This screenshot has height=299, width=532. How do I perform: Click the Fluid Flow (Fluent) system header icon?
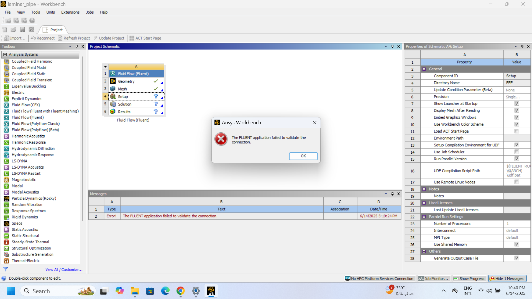point(113,74)
